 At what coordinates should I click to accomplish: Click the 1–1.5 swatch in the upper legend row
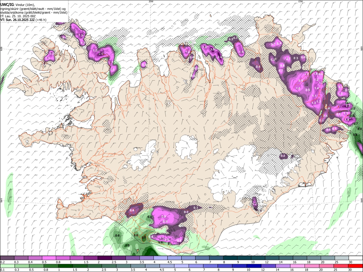[x=77, y=258]
